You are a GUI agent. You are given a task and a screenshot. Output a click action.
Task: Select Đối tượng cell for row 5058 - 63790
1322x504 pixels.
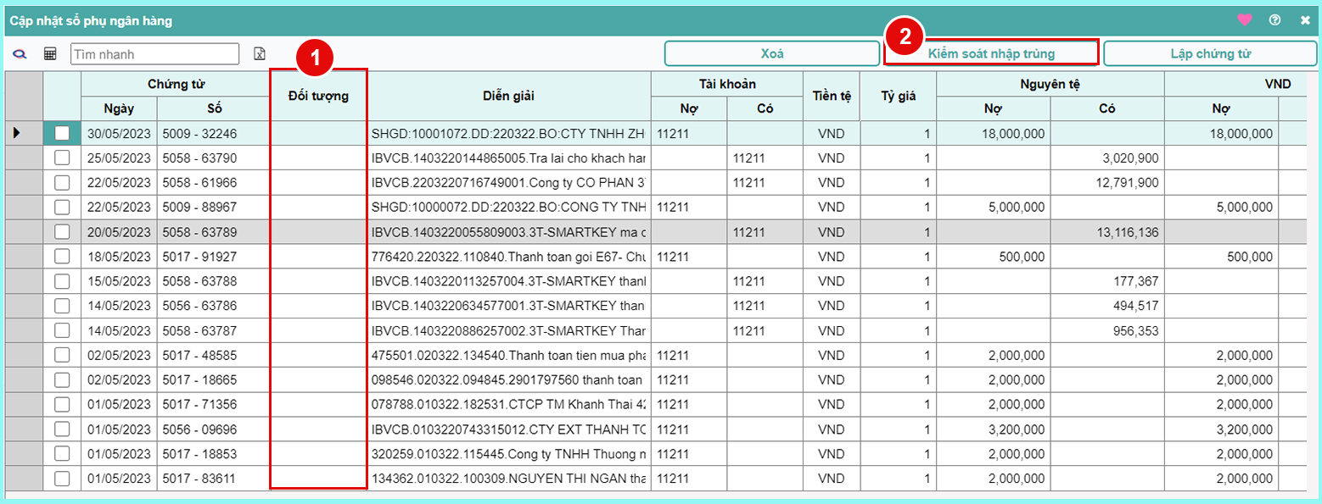[x=318, y=158]
